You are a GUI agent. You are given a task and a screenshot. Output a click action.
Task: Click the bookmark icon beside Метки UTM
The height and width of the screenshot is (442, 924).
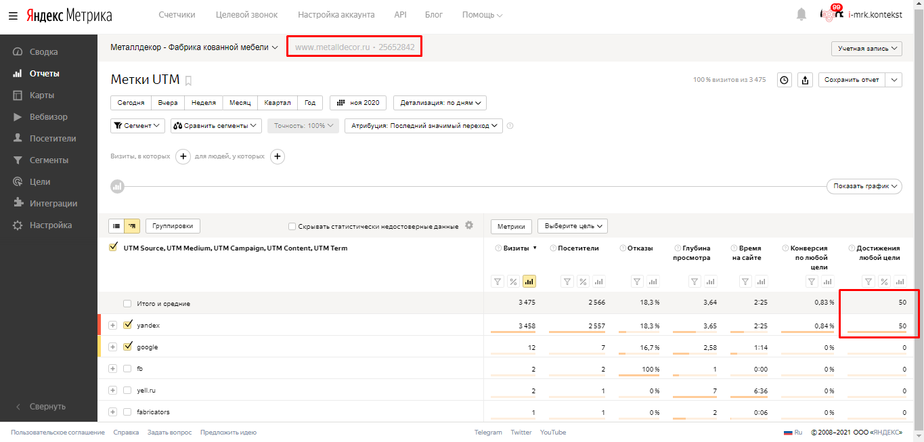(189, 81)
